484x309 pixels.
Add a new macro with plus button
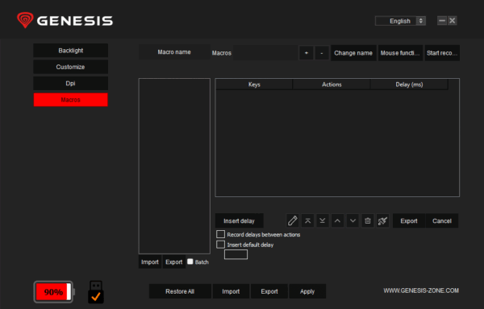pyautogui.click(x=307, y=53)
